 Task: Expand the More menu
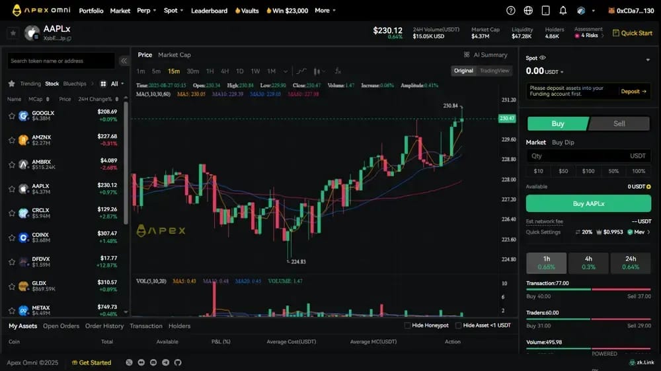(x=325, y=11)
